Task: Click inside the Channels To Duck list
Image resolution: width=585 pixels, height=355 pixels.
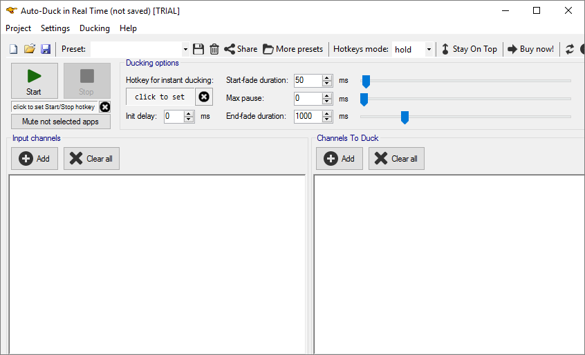Action: tap(449, 265)
